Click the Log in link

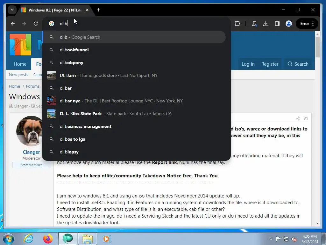tap(248, 64)
